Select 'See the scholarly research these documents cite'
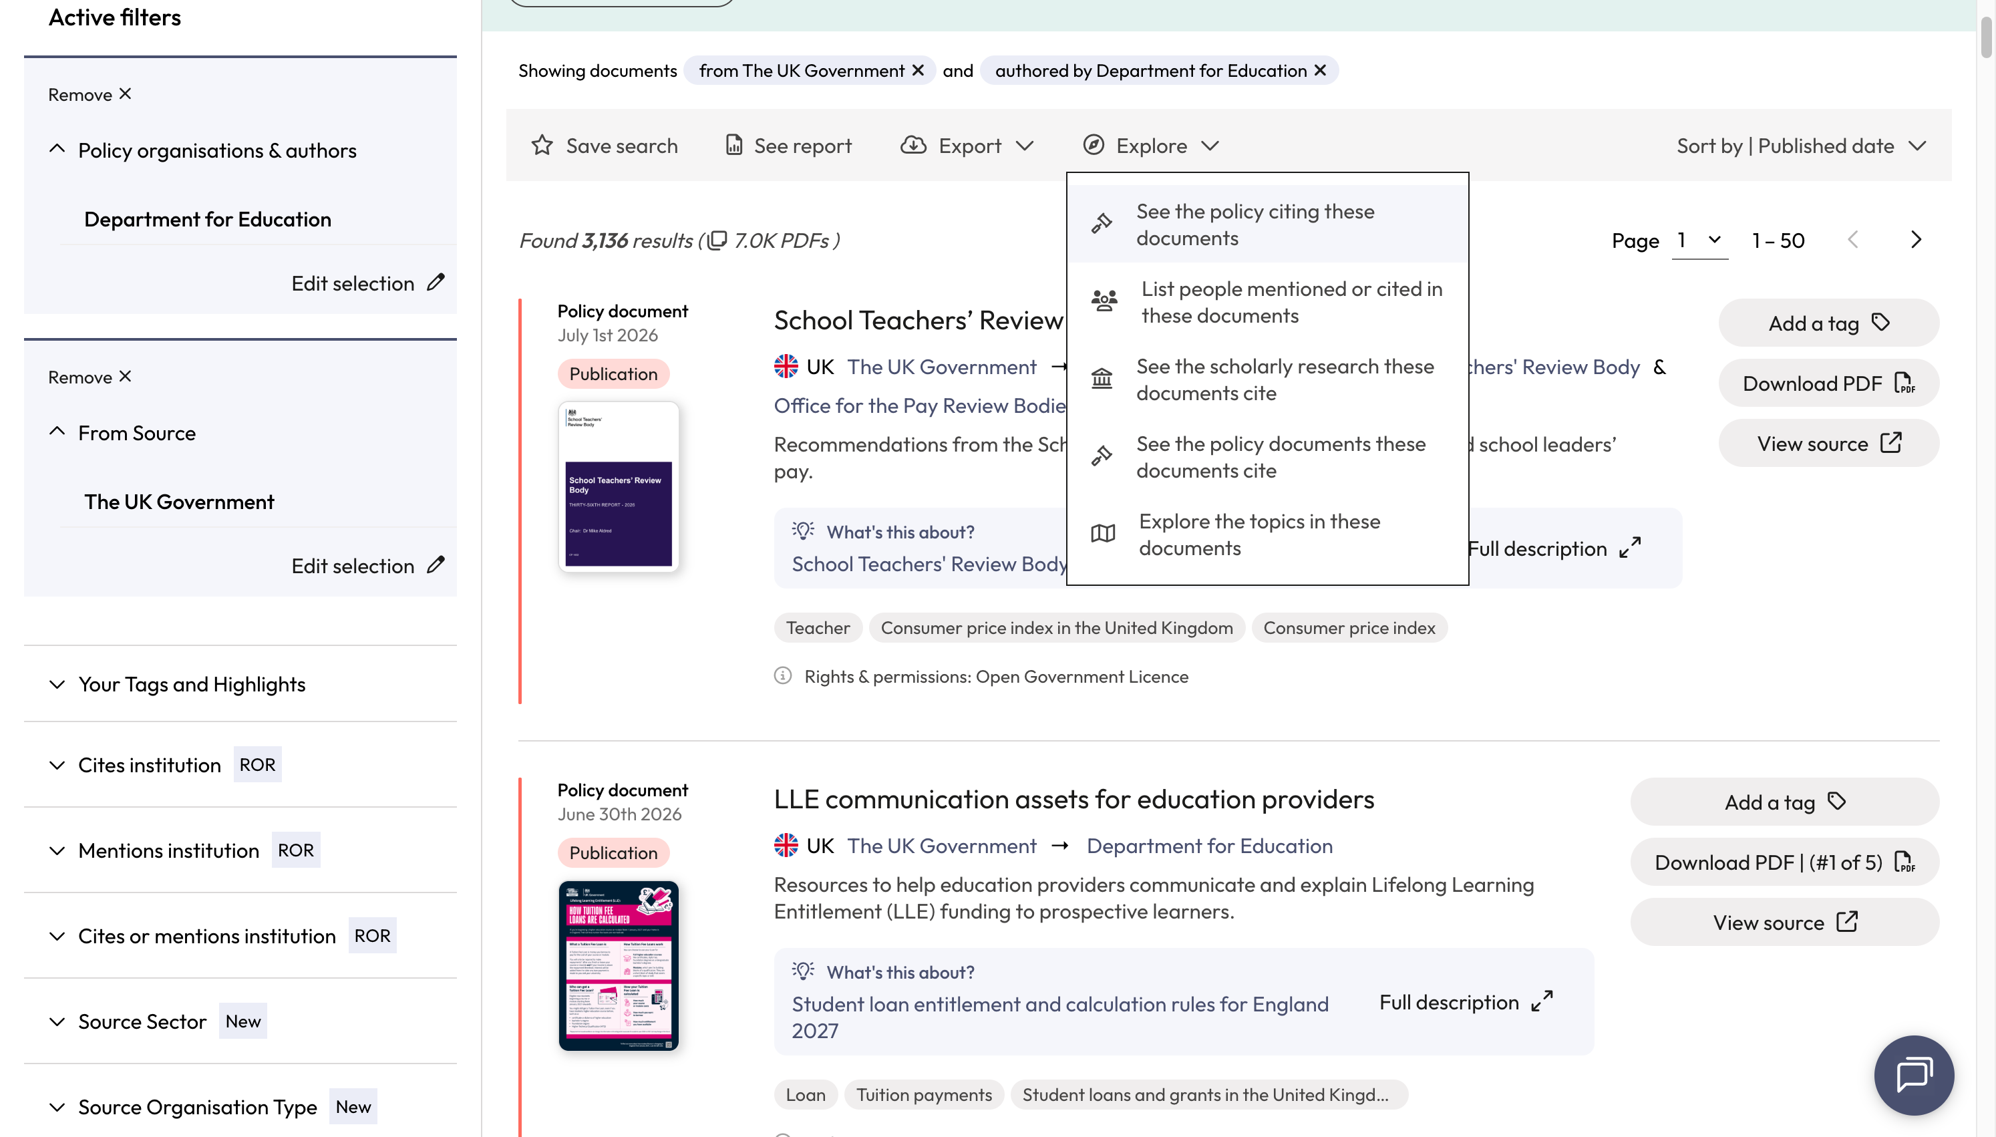The height and width of the screenshot is (1137, 1996). (x=1268, y=379)
